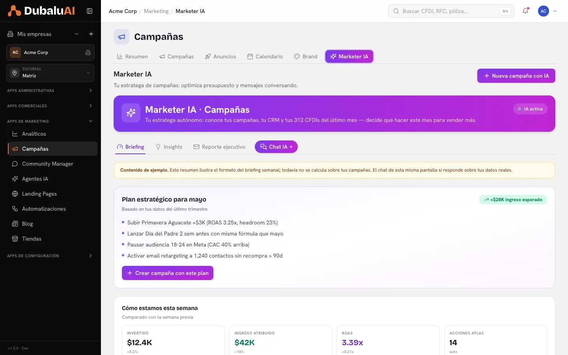Open Sucursal Matriz dropdown

pos(50,73)
